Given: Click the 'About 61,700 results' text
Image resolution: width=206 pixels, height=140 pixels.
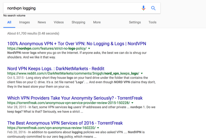Looking at the screenshot, I should [x=33, y=33].
